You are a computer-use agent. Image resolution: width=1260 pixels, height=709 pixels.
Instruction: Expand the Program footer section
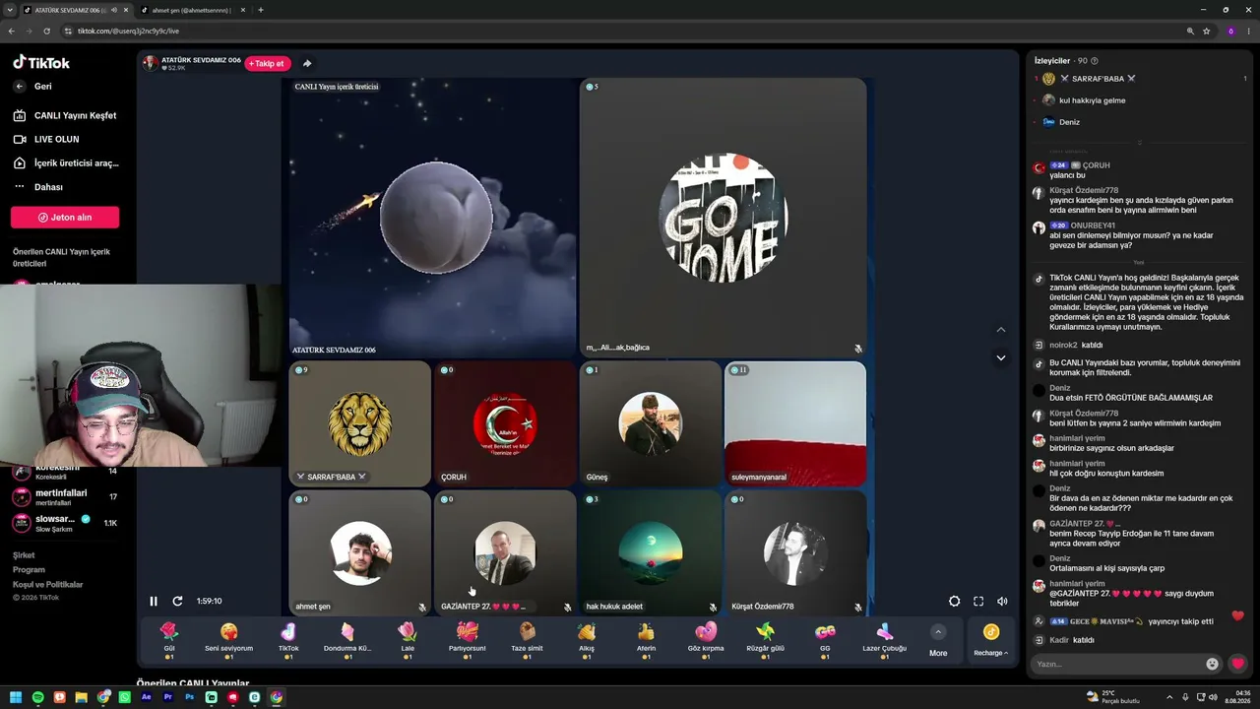[29, 570]
